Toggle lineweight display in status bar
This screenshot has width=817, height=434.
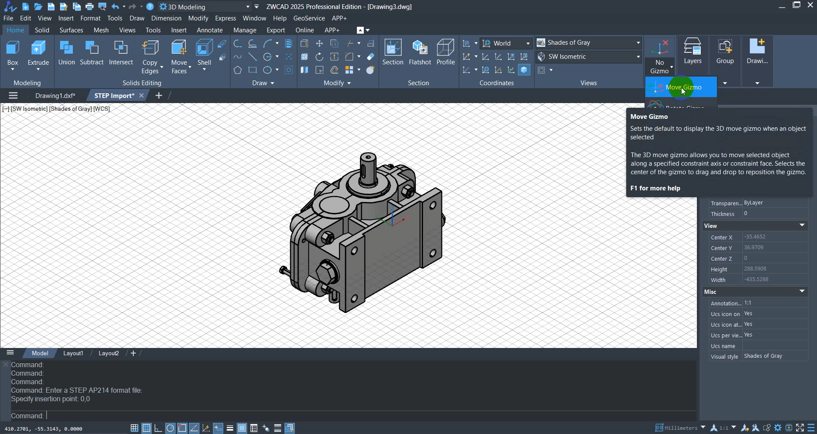230,428
